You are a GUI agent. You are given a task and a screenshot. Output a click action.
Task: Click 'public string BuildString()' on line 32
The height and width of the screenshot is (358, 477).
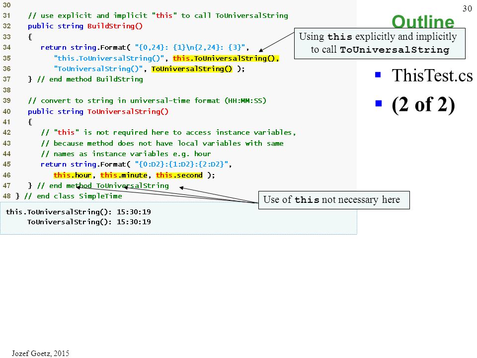coord(85,26)
